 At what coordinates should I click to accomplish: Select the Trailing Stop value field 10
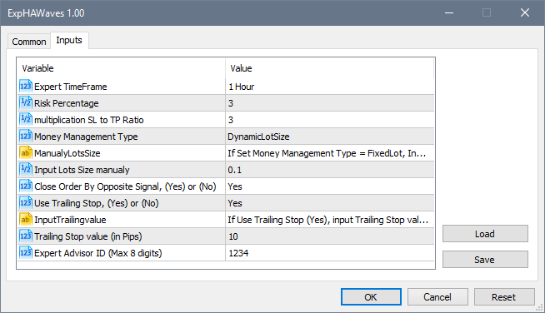tap(330, 236)
